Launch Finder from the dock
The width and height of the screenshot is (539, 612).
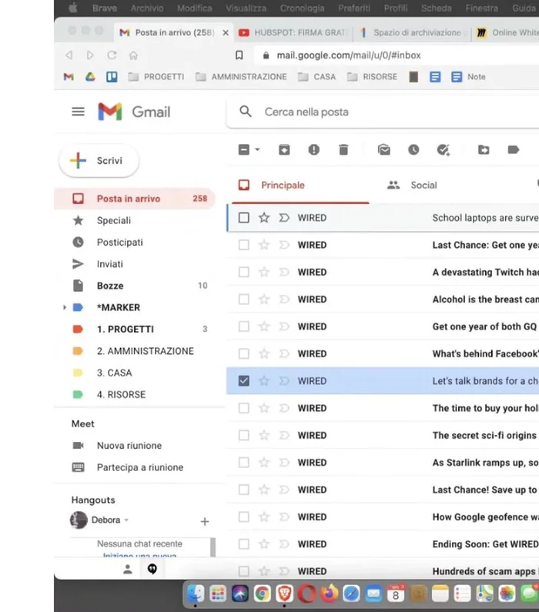(x=195, y=594)
